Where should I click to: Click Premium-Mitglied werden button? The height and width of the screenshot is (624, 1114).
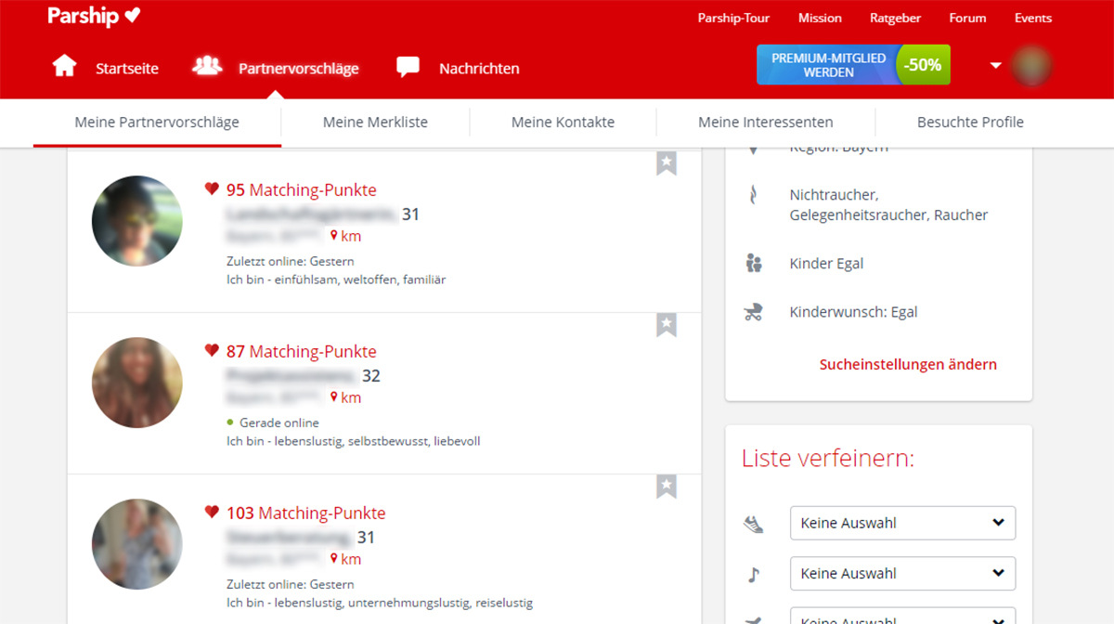828,65
